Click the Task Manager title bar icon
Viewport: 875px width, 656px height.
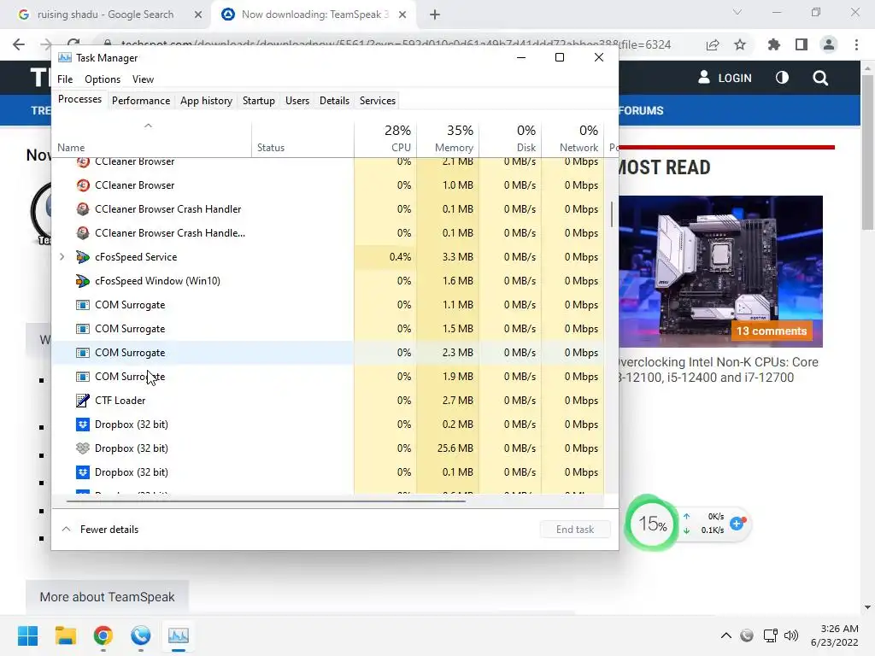[x=65, y=57]
